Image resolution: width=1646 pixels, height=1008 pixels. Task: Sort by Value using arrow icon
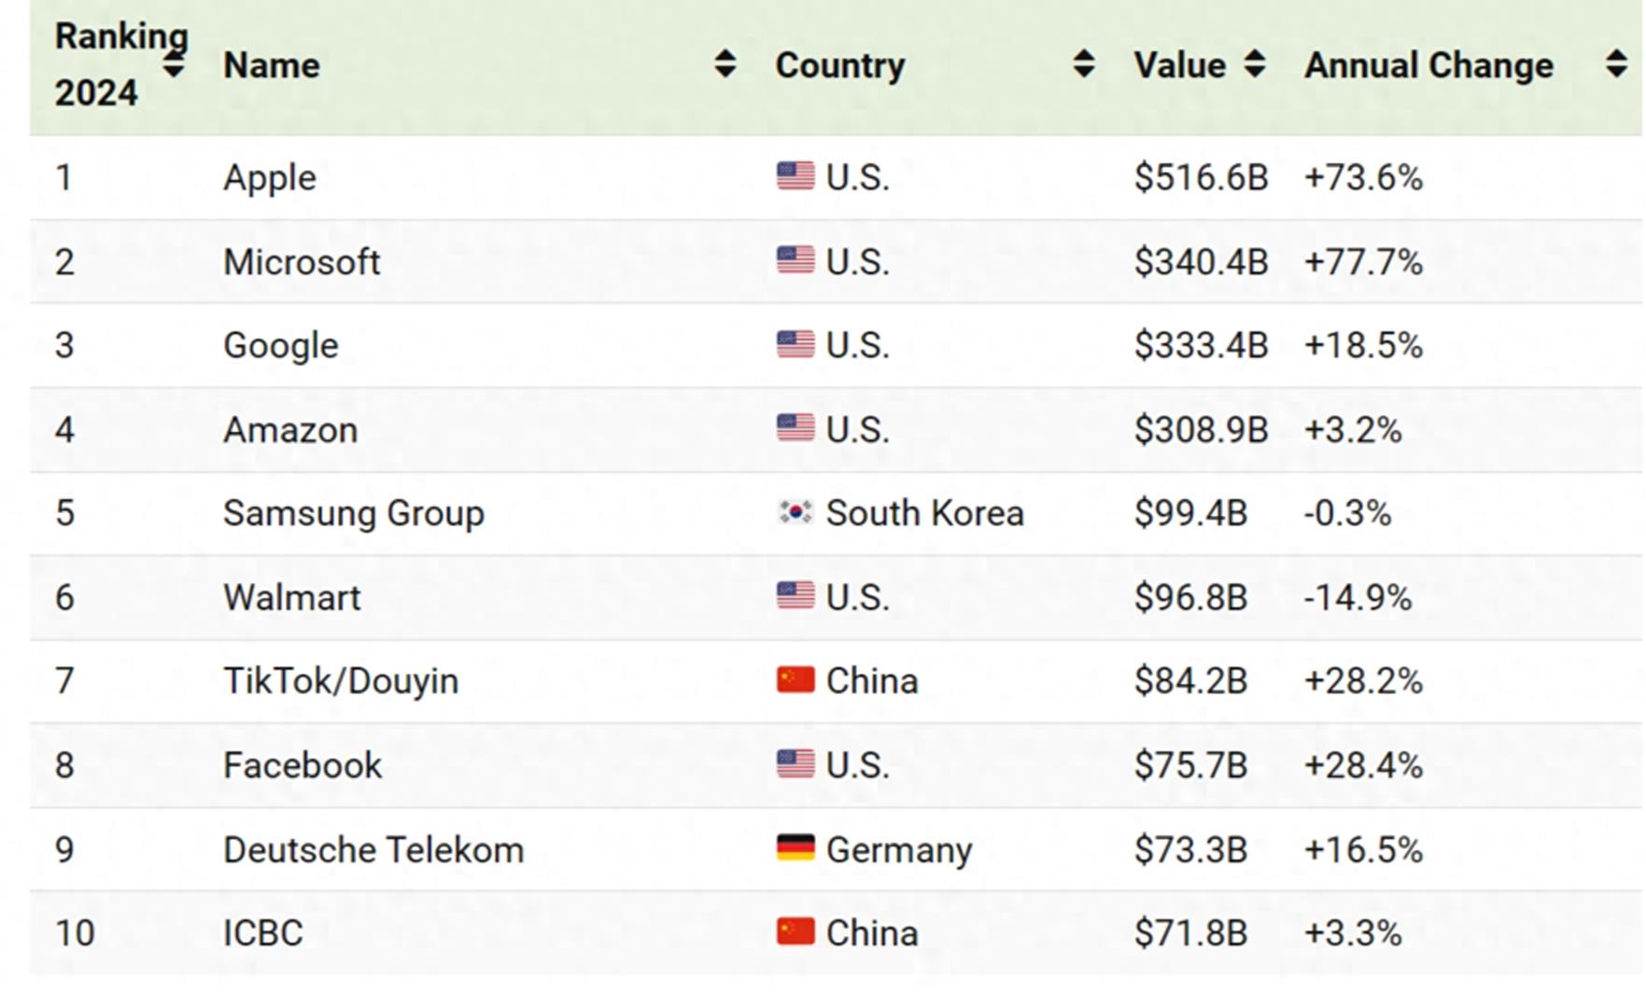pos(1255,64)
